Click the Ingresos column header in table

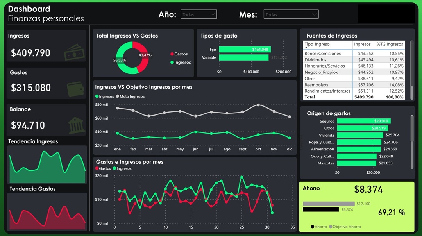point(362,45)
